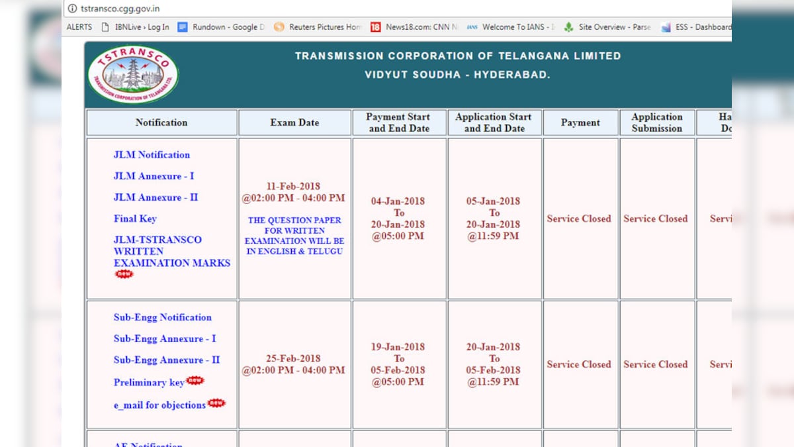Open the Sub-Engg Annexure - II link
Image resolution: width=794 pixels, height=447 pixels.
(x=167, y=360)
